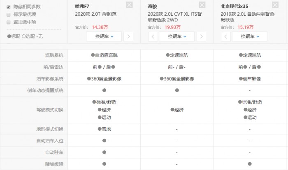Click 2020款 2.0T 两驱i范 trim text
The height and width of the screenshot is (170, 288).
pyautogui.click(x=96, y=14)
